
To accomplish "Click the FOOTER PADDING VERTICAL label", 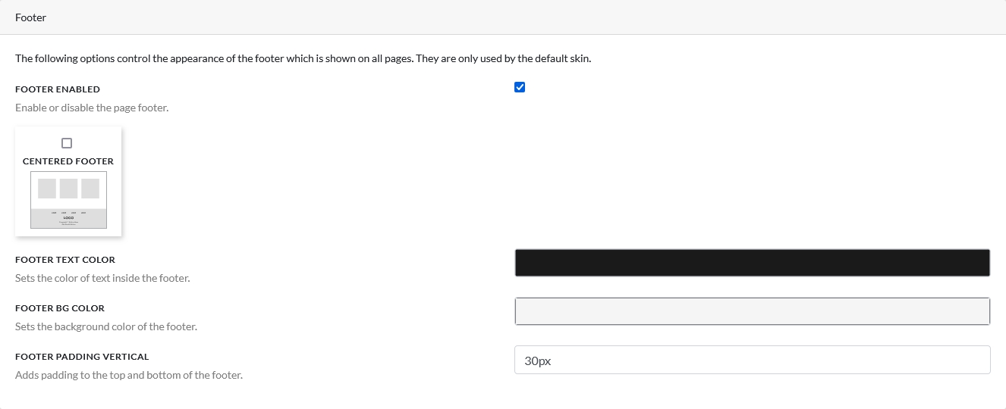I will point(82,357).
